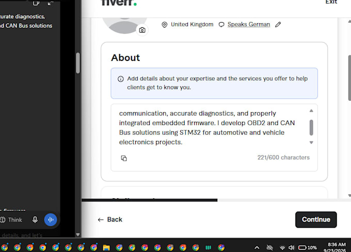This screenshot has height=252, width=351.
Task: Upload profile photo via the camera icon
Action: pos(142,30)
